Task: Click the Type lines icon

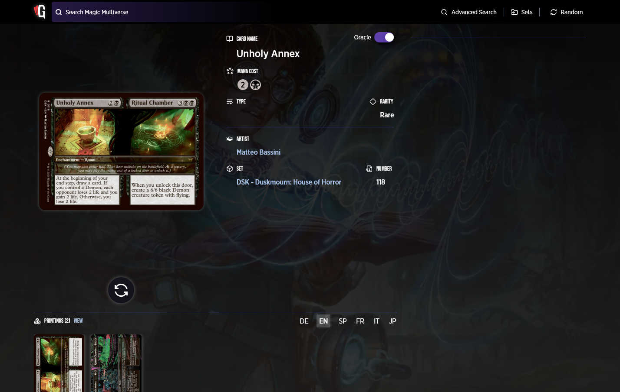Action: pyautogui.click(x=229, y=101)
